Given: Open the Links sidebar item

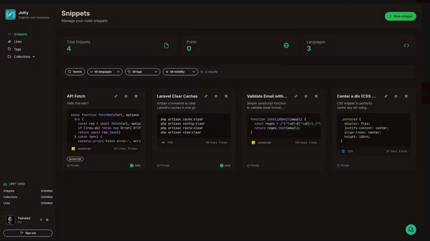Looking at the screenshot, I should [15, 42].
